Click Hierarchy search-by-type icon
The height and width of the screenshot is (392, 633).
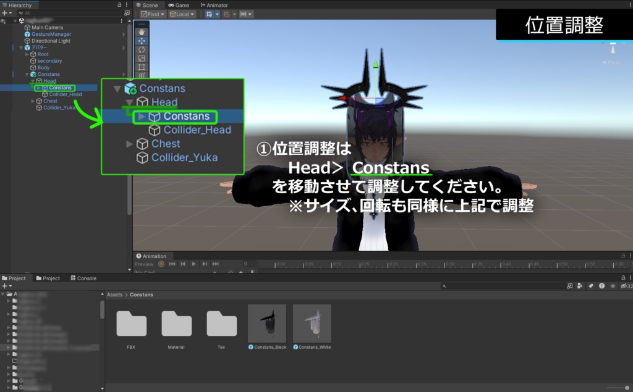[127, 13]
